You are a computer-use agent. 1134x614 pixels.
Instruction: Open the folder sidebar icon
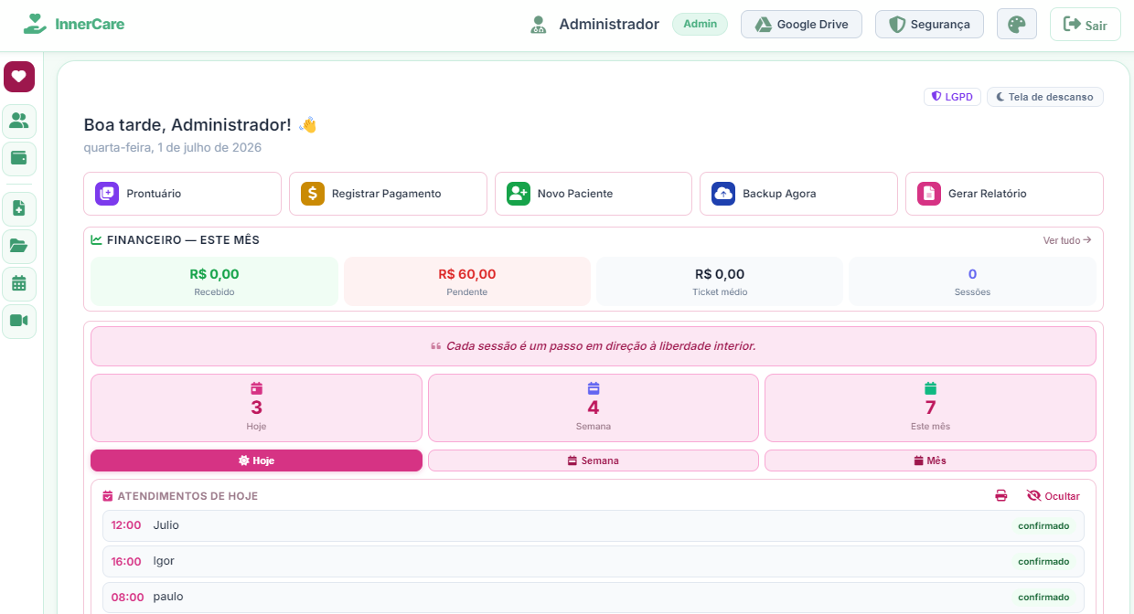point(19,246)
